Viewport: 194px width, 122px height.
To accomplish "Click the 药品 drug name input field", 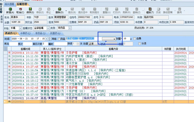I will point(83,39).
